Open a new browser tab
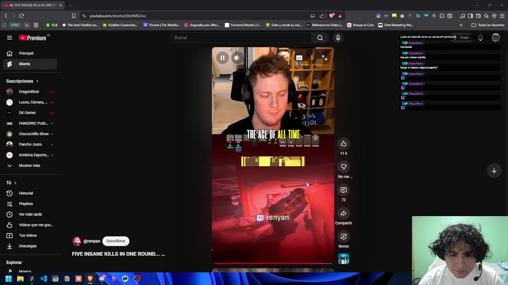508x285 pixels. [70, 5]
